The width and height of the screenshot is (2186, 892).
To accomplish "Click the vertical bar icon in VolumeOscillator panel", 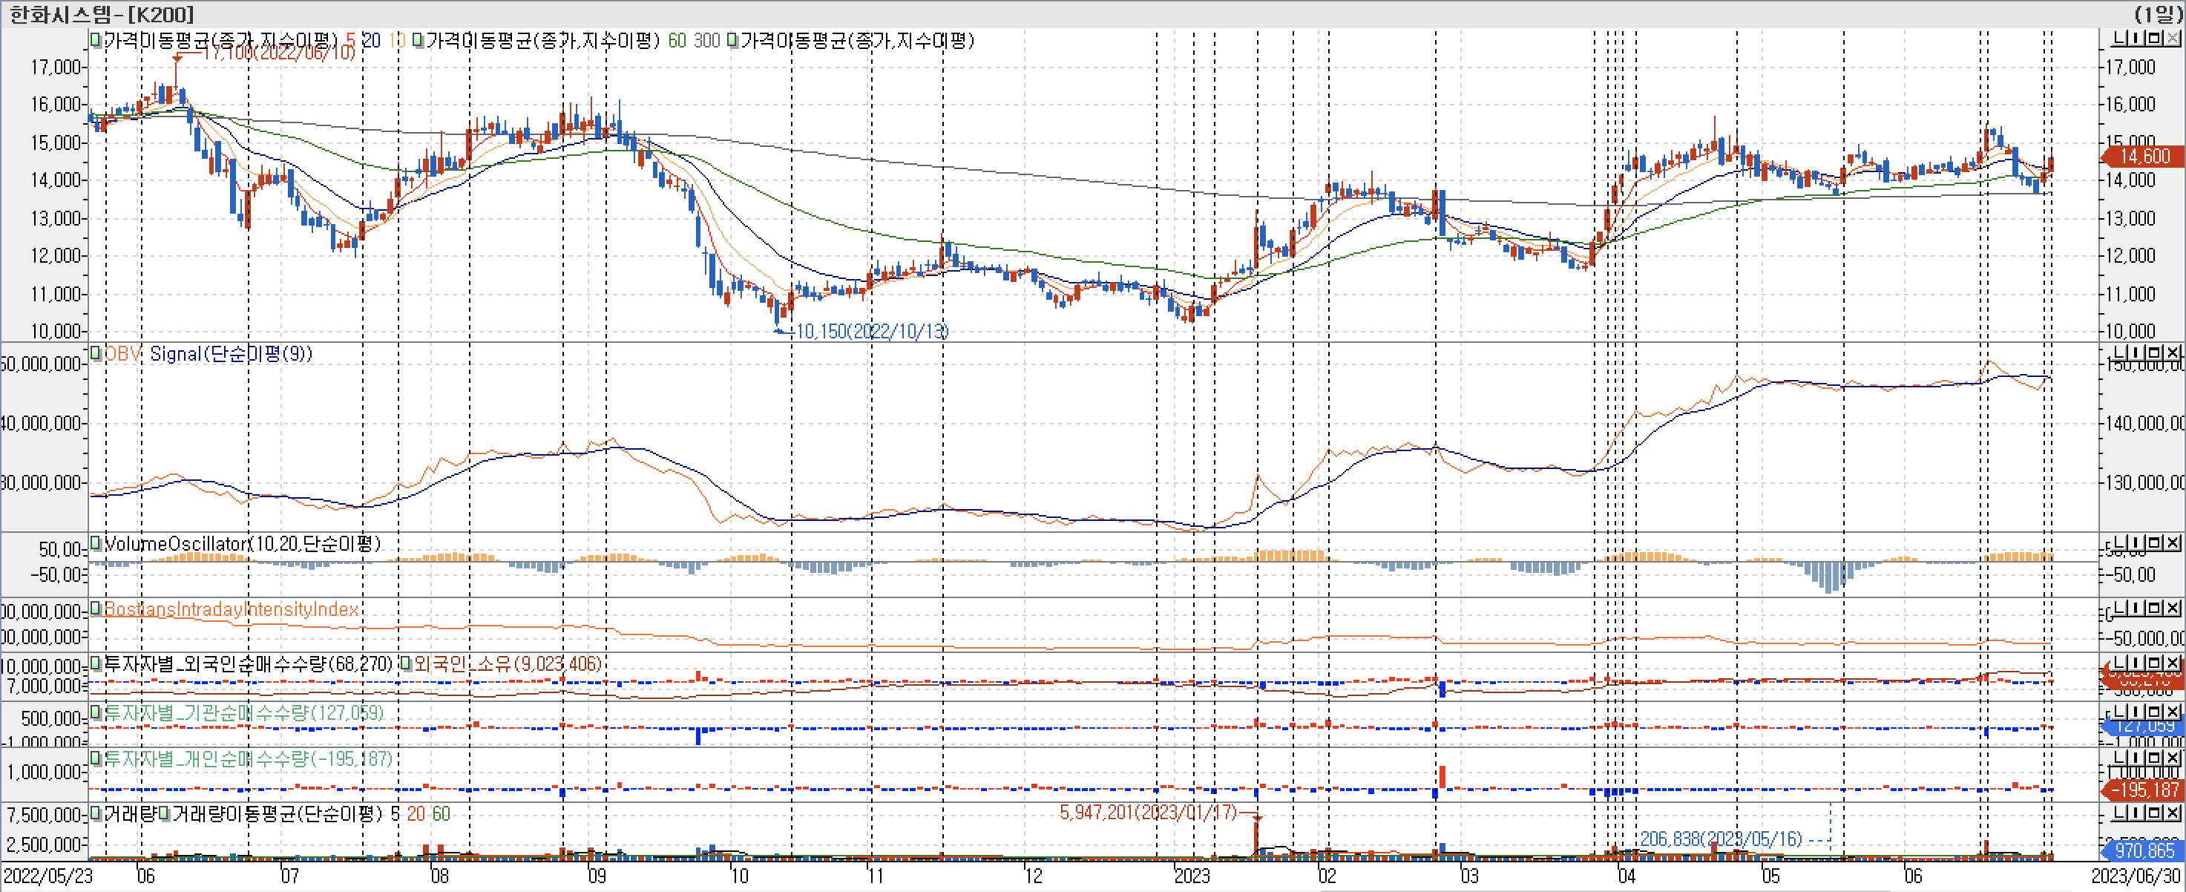I will coord(2138,542).
